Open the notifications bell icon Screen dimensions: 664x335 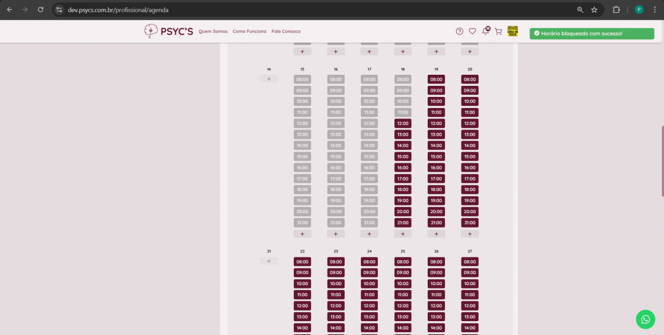pyautogui.click(x=485, y=32)
